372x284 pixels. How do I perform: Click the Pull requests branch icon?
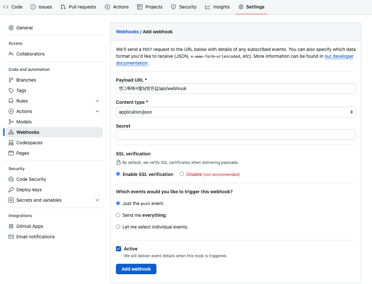coord(63,7)
